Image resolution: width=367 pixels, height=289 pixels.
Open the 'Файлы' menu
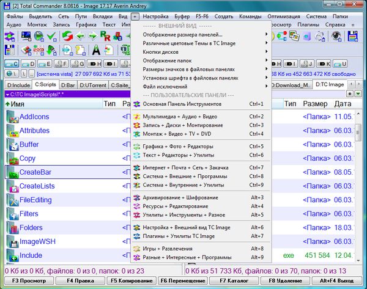coord(15,16)
